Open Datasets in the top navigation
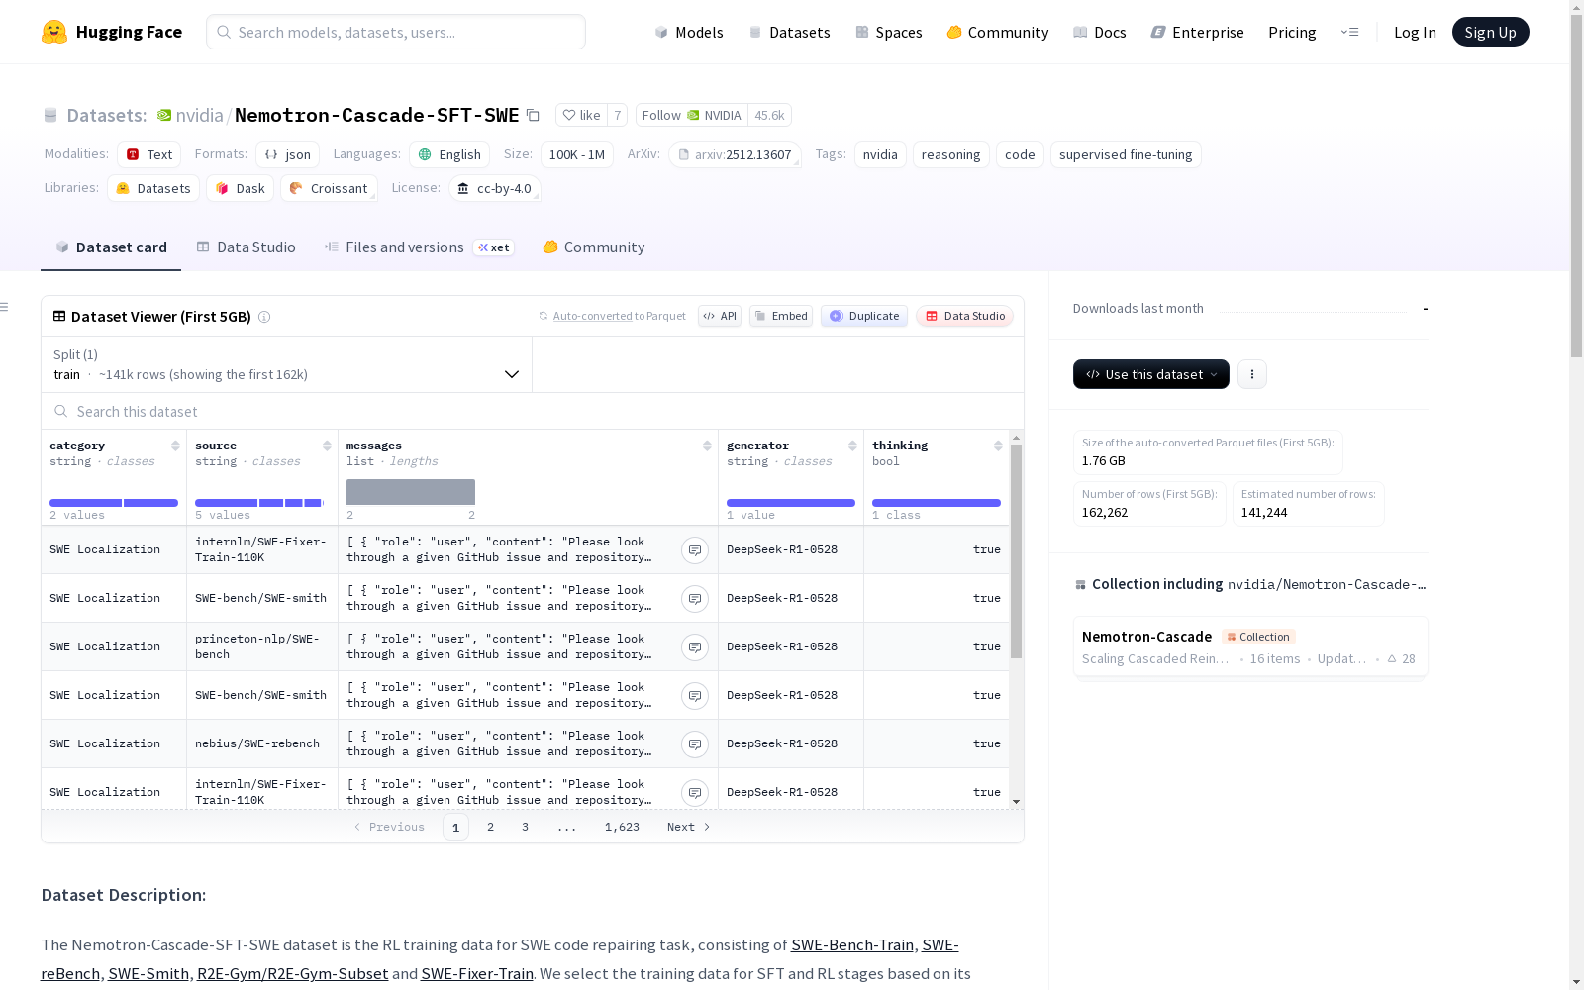 pos(789,33)
